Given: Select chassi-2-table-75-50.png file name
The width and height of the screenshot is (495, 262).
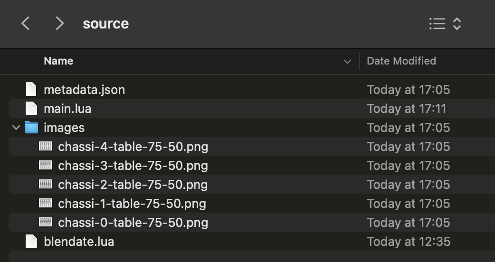Looking at the screenshot, I should tap(133, 185).
